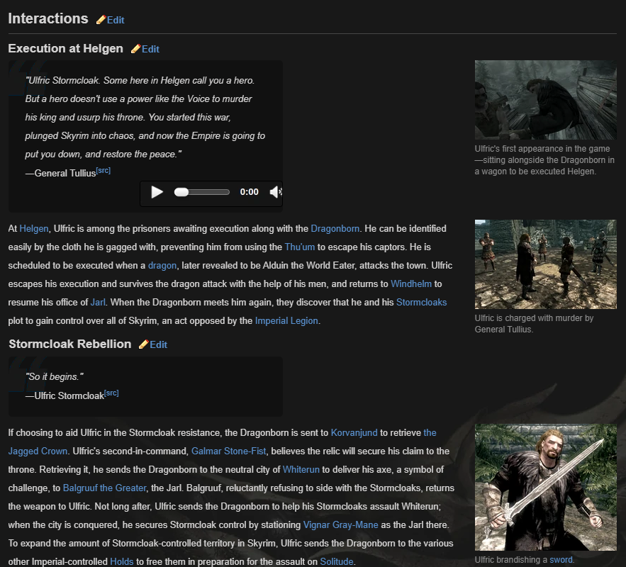Go to the Whiterun link
Viewport: 626px width, 567px height.
click(x=301, y=469)
